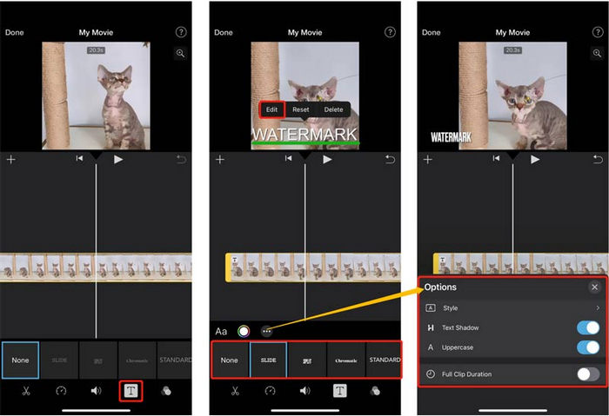This screenshot has width=609, height=416.
Task: Open more options ellipsis button
Action: (x=266, y=332)
